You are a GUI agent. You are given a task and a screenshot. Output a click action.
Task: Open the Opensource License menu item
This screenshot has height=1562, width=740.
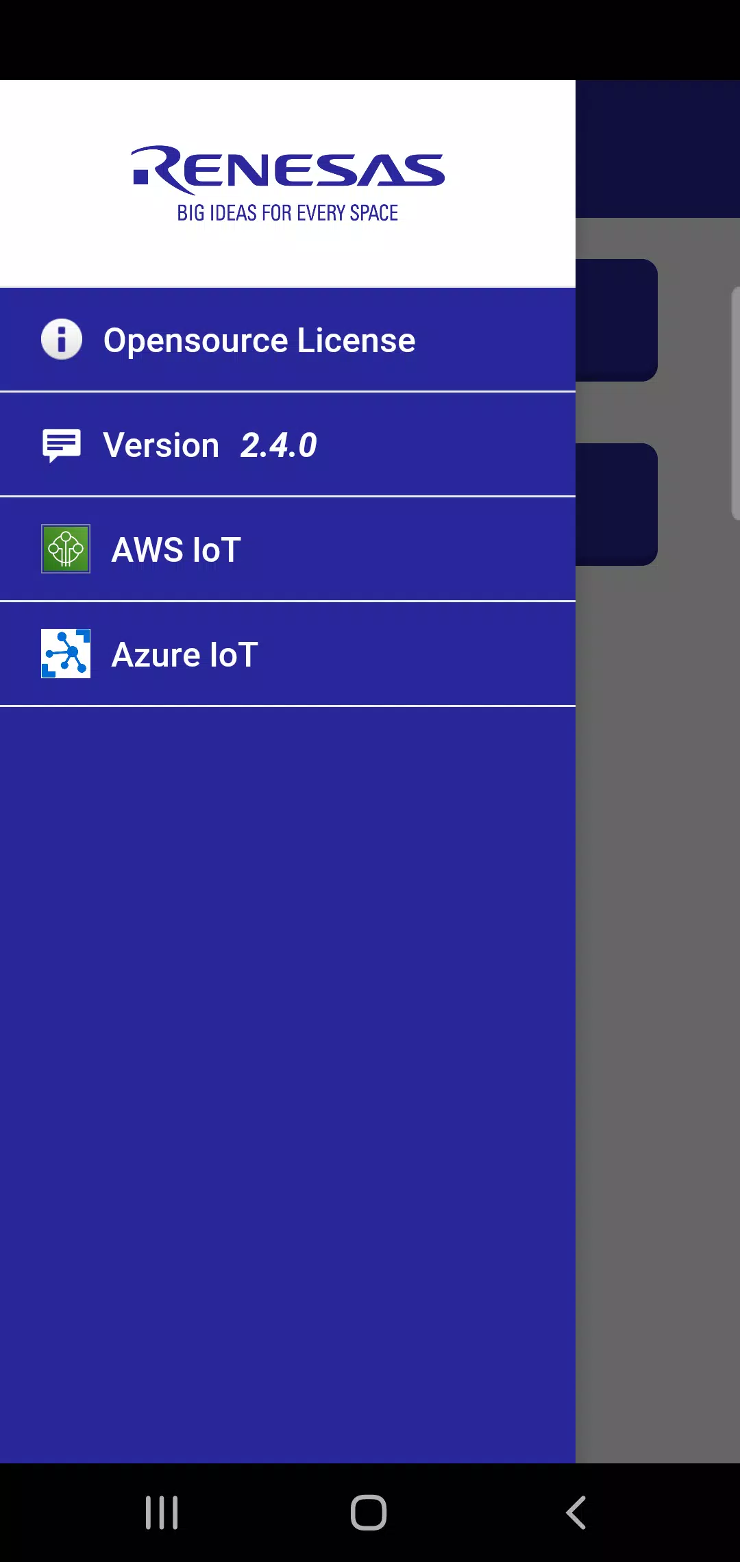(288, 340)
